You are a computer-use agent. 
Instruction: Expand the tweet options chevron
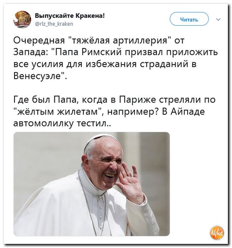click(219, 19)
